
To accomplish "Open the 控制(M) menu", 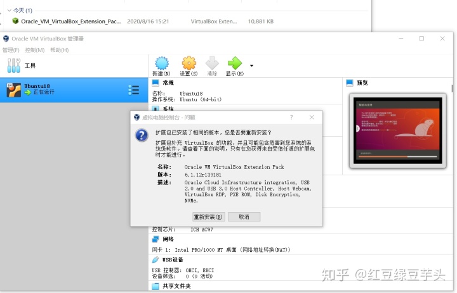I will coord(35,50).
